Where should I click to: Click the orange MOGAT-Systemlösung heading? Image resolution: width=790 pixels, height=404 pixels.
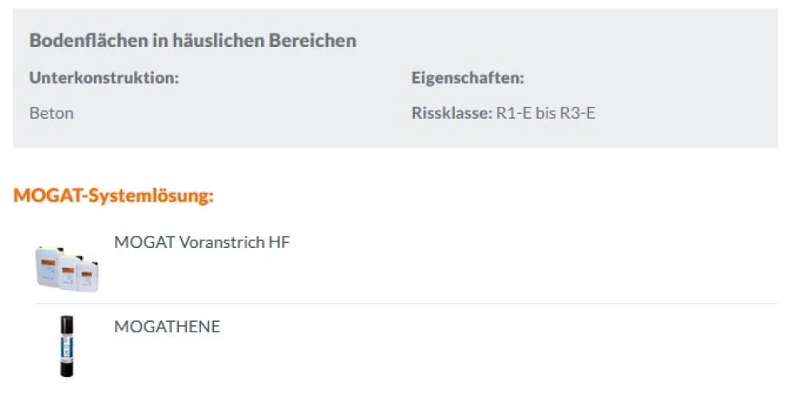point(113,196)
